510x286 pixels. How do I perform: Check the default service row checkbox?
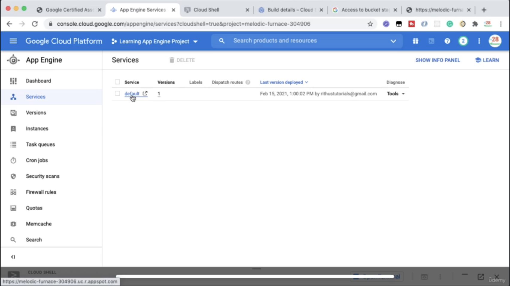(117, 93)
